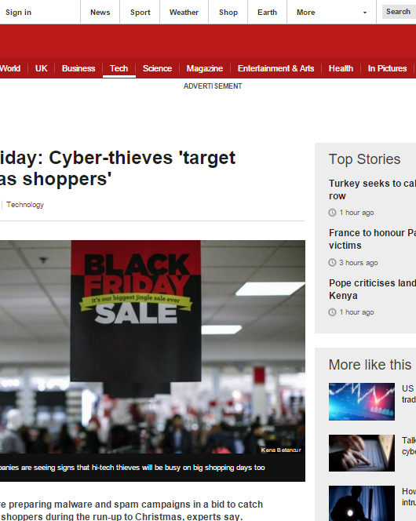This screenshot has height=521, width=416.
Task: Open the Health news tab
Action: point(341,68)
